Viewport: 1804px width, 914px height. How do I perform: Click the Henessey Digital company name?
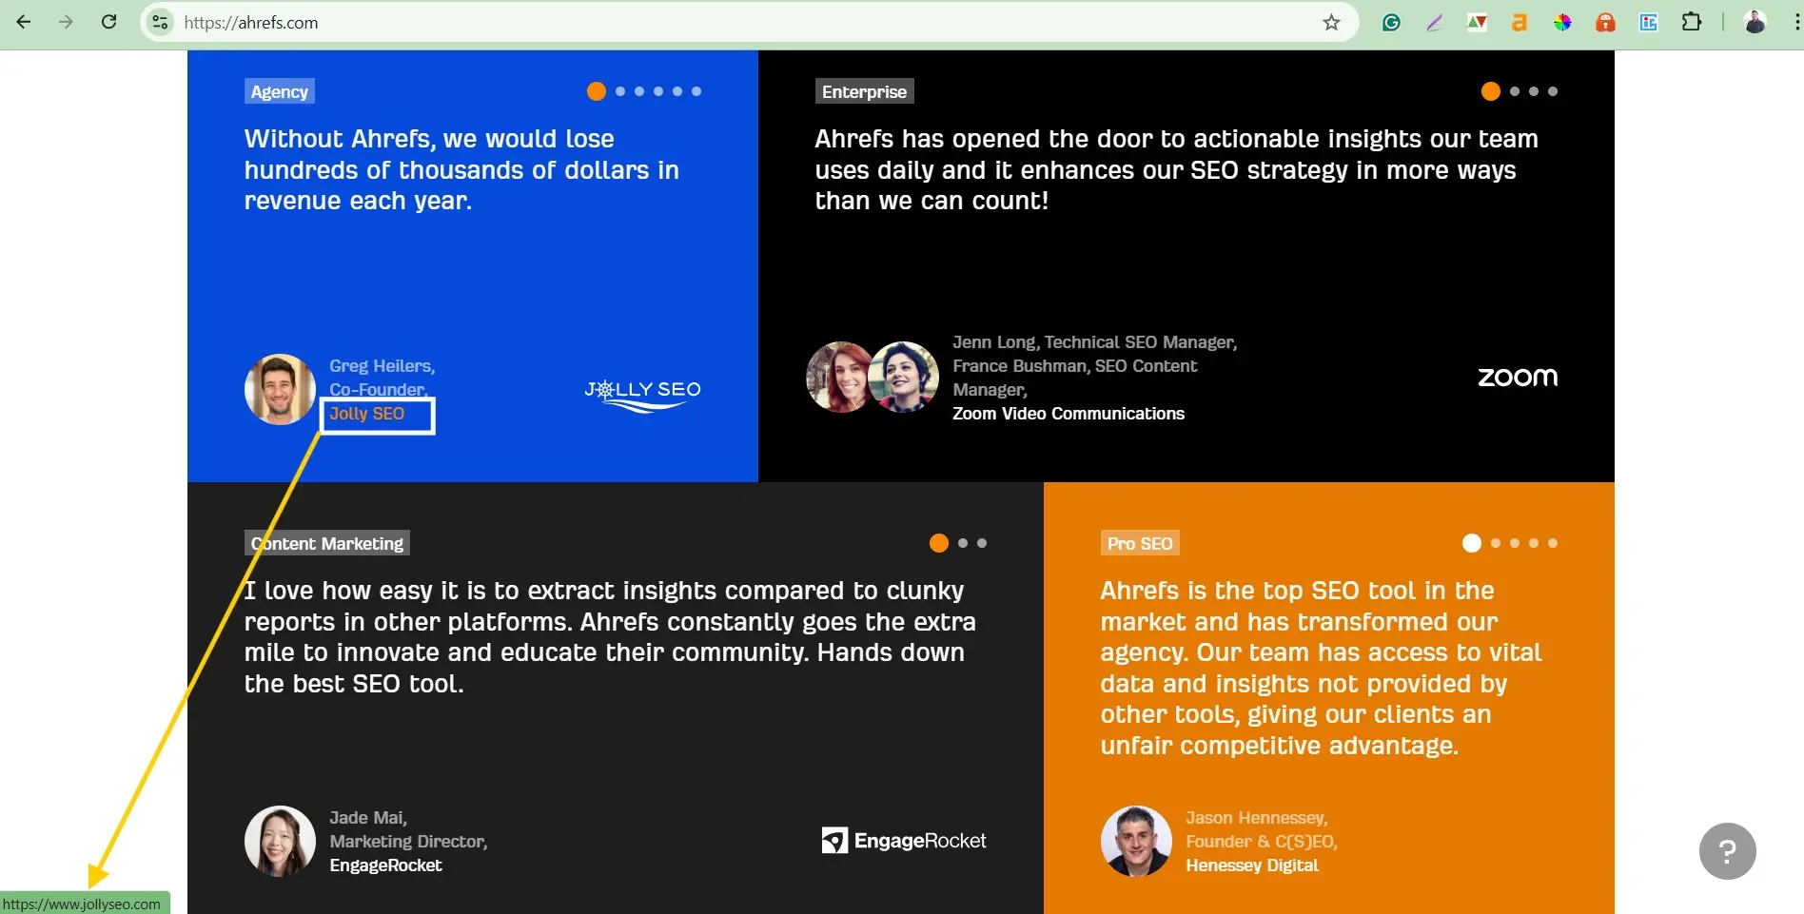[x=1251, y=865]
